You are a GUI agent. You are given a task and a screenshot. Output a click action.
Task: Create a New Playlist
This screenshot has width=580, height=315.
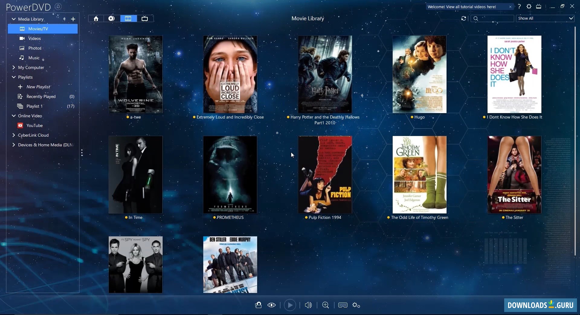pyautogui.click(x=38, y=86)
